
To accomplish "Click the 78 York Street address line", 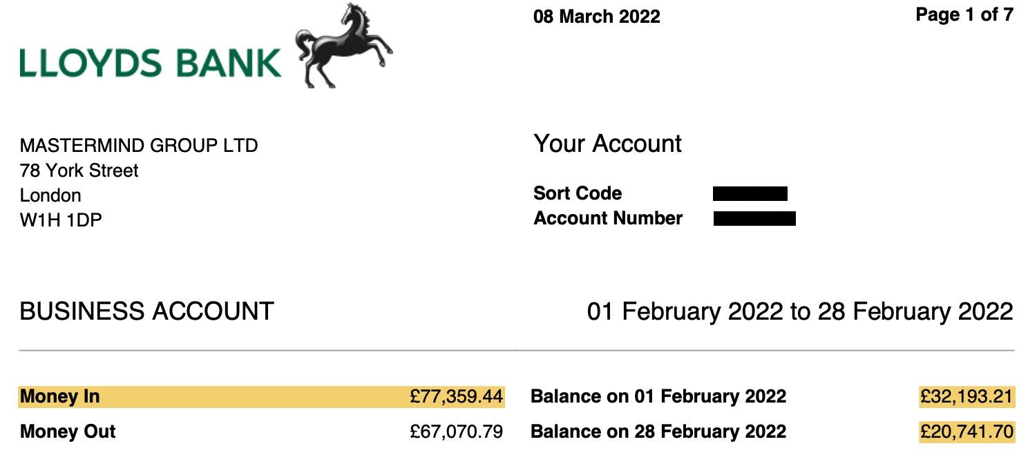I will click(x=79, y=171).
